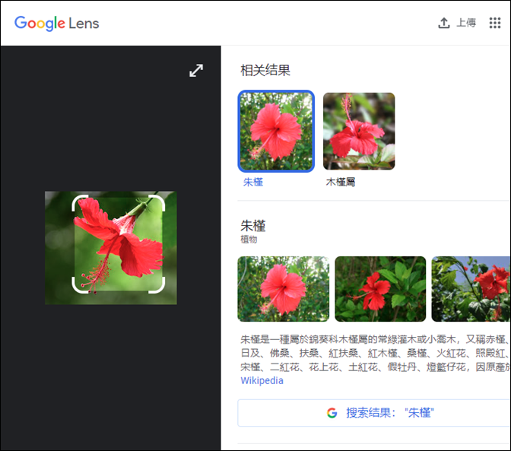Expand the image with the diagonal arrows icon
The image size is (511, 451).
pos(196,71)
